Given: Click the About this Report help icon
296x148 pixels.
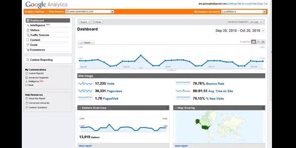Looking at the screenshot, I should [27, 98].
